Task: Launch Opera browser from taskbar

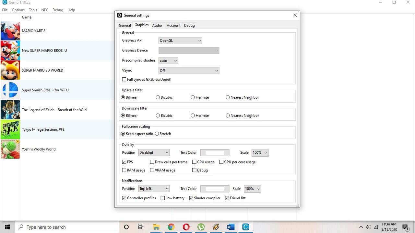Action: 186,227
